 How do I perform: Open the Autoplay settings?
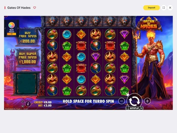[x=134, y=108]
